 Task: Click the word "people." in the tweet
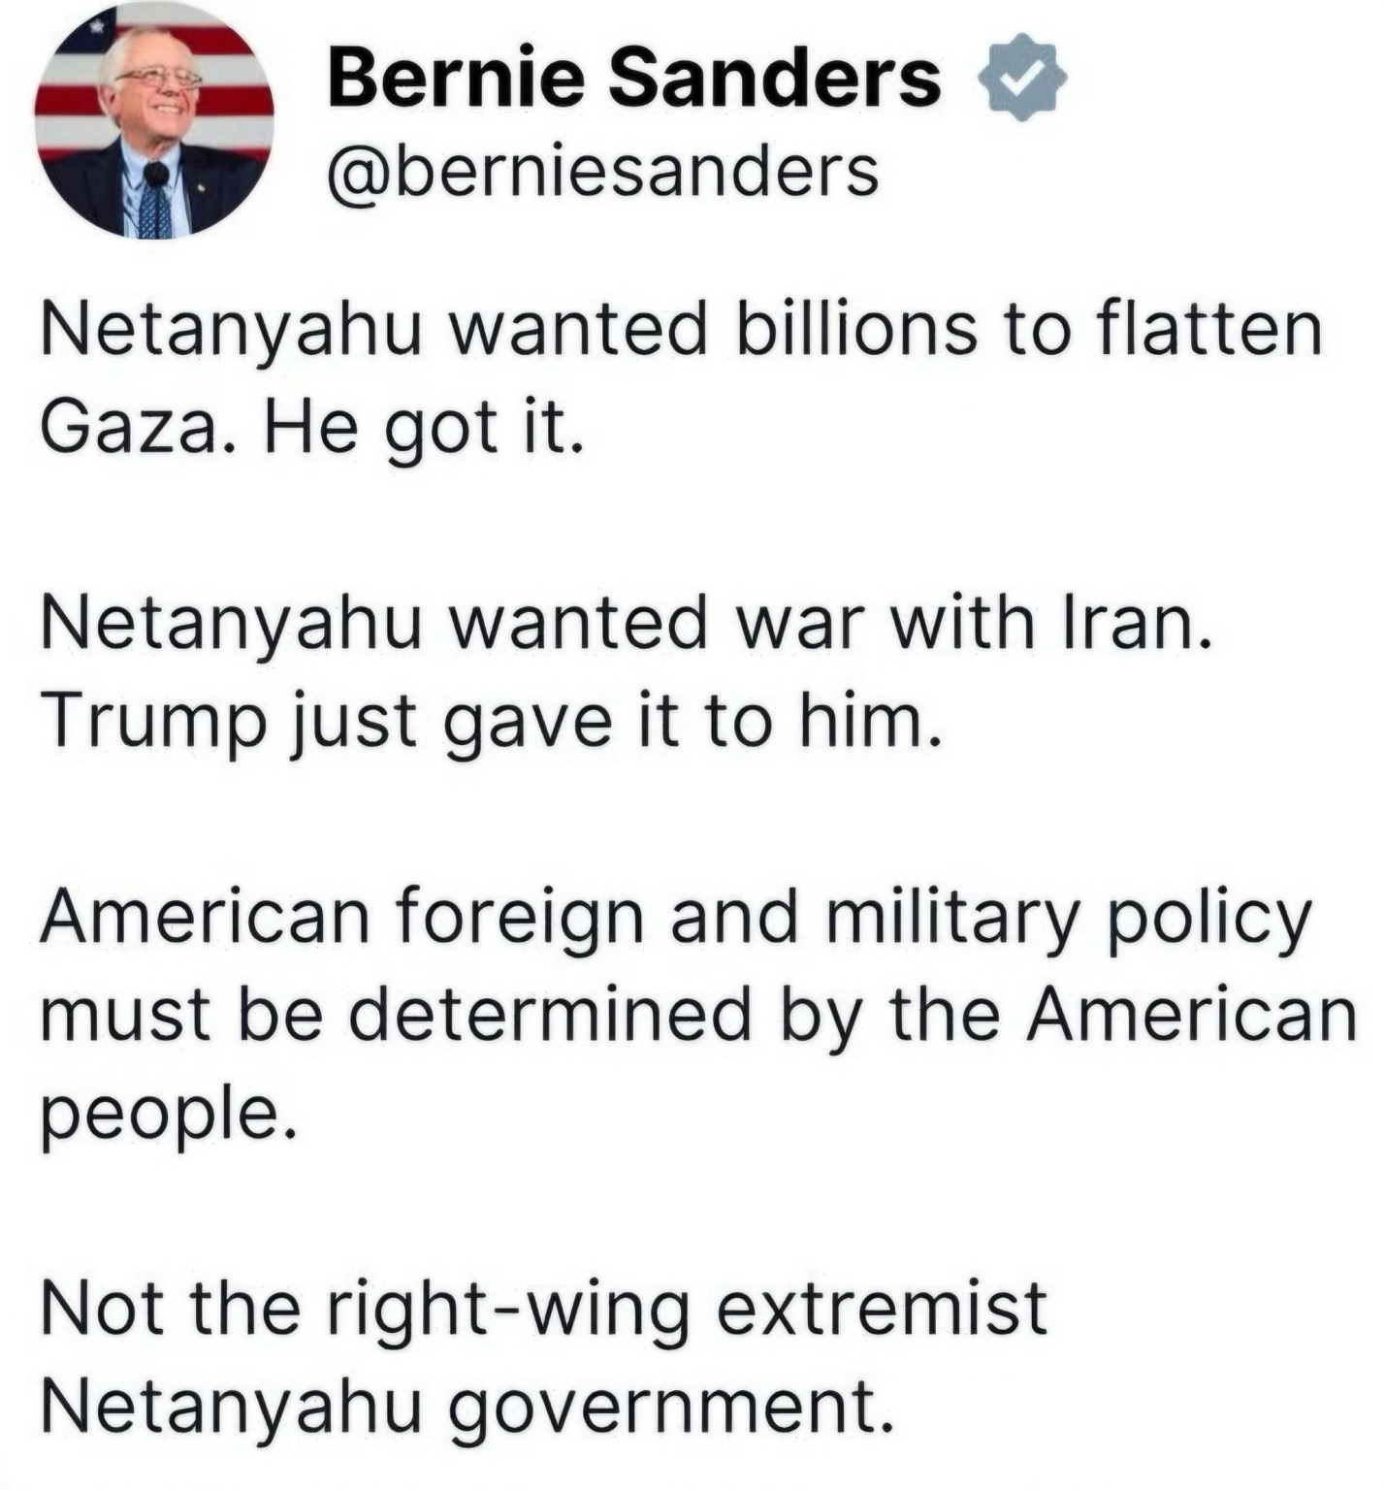coord(167,1116)
